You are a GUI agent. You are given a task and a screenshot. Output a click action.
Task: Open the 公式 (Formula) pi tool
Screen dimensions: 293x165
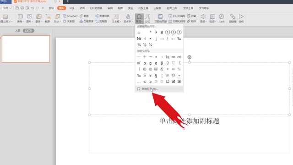(147, 18)
